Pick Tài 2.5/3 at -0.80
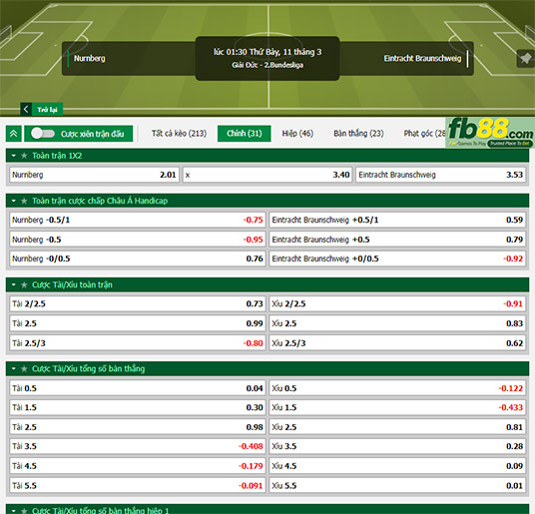 (138, 342)
